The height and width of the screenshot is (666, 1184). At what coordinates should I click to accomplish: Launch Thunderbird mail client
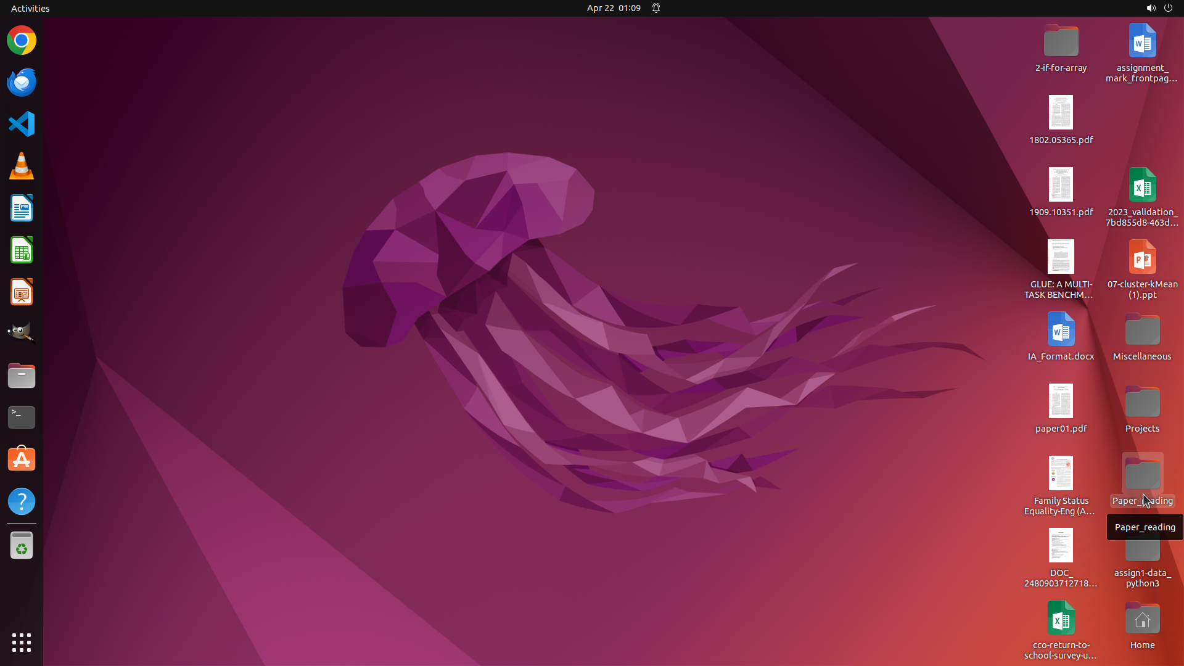point(22,83)
